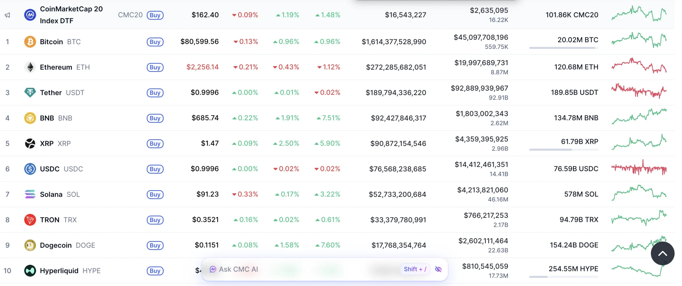The width and height of the screenshot is (682, 286).
Task: Open Ethereum 7-day sparkline chart
Action: coord(639,66)
